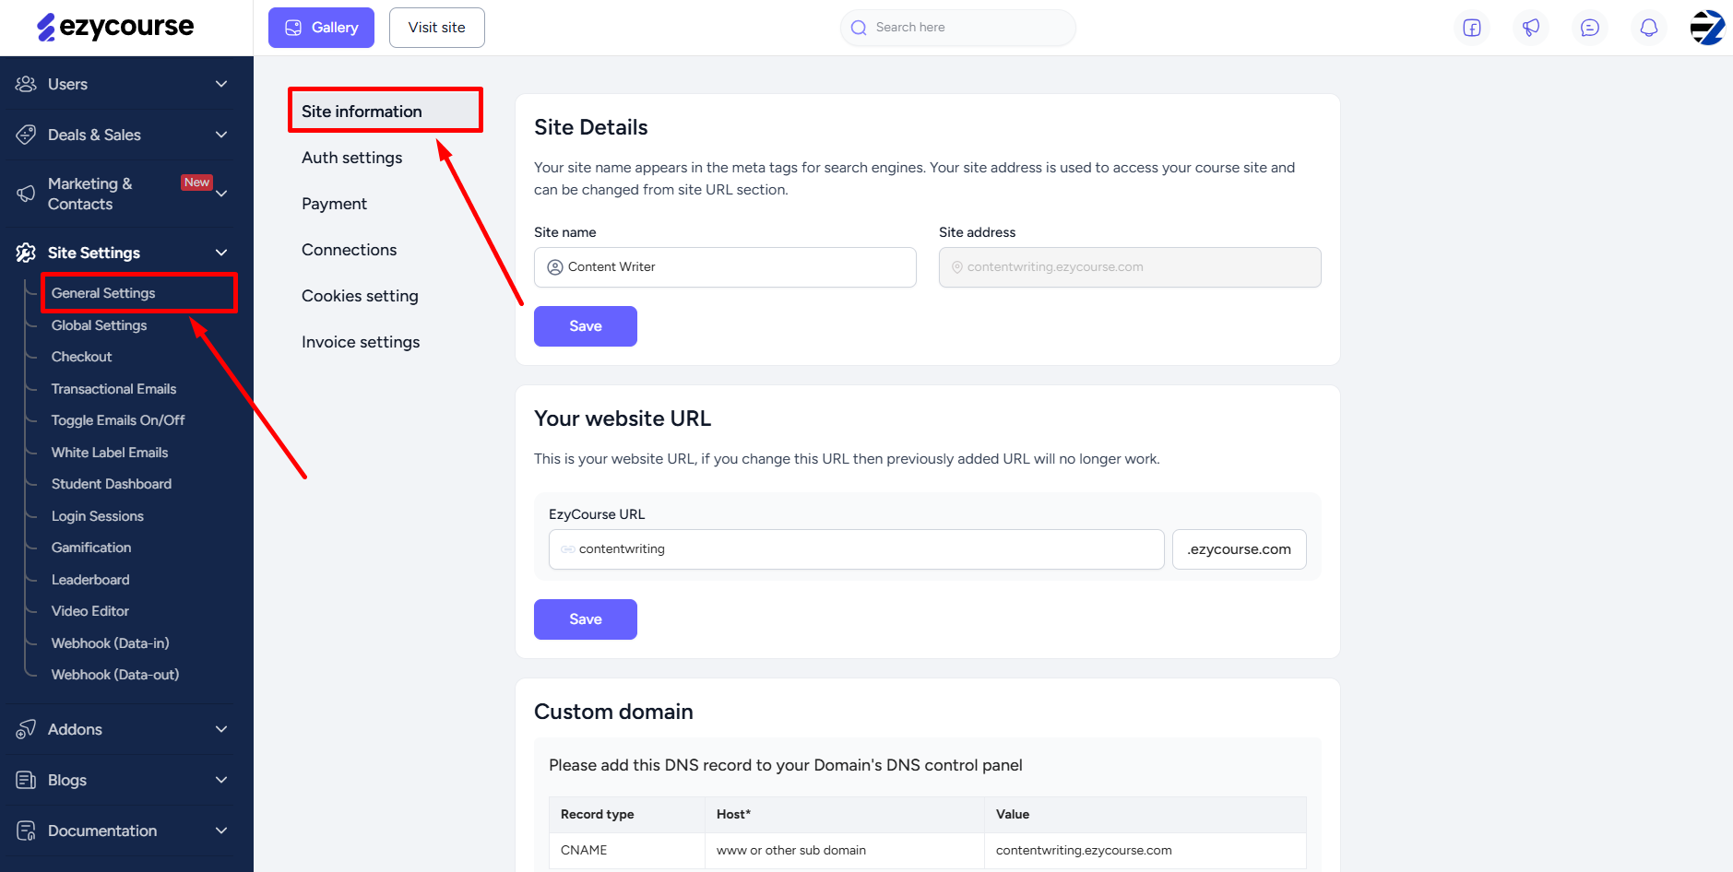Open White Label Emails
Viewport: 1733px width, 872px height.
click(110, 453)
